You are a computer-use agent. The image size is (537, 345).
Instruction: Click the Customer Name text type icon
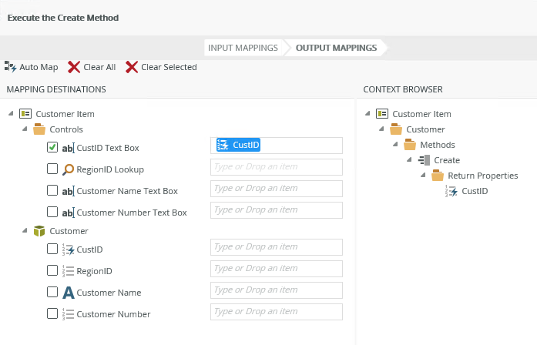coord(68,293)
